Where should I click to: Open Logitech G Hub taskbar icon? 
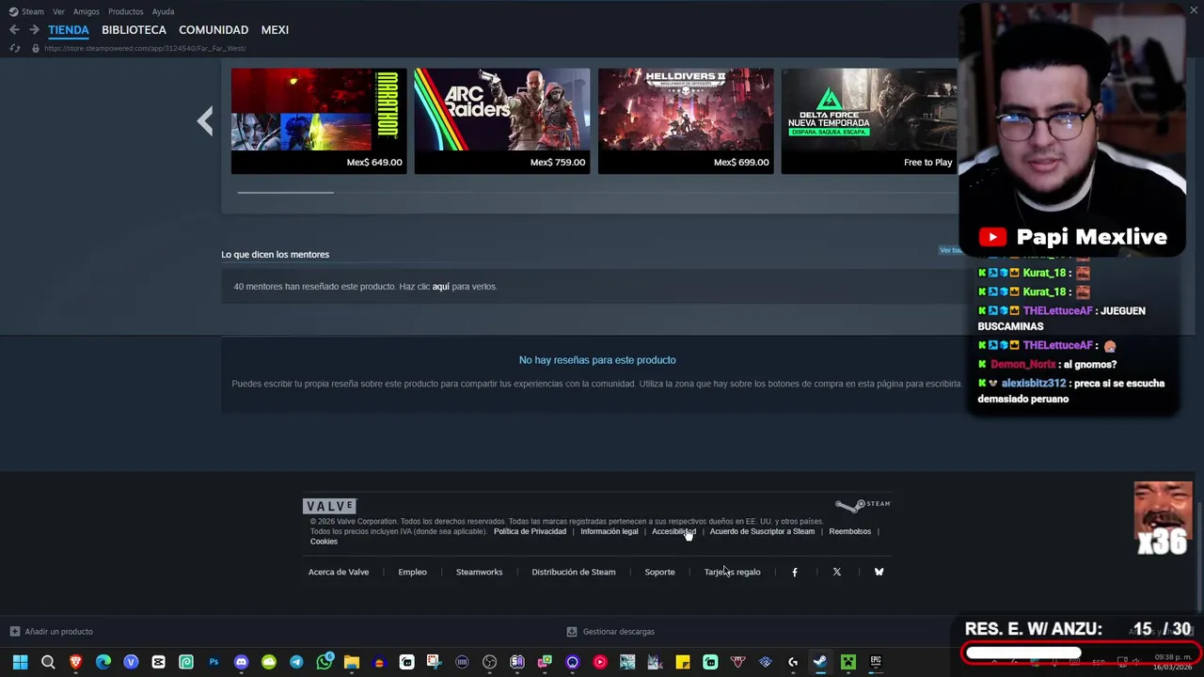[x=793, y=662]
